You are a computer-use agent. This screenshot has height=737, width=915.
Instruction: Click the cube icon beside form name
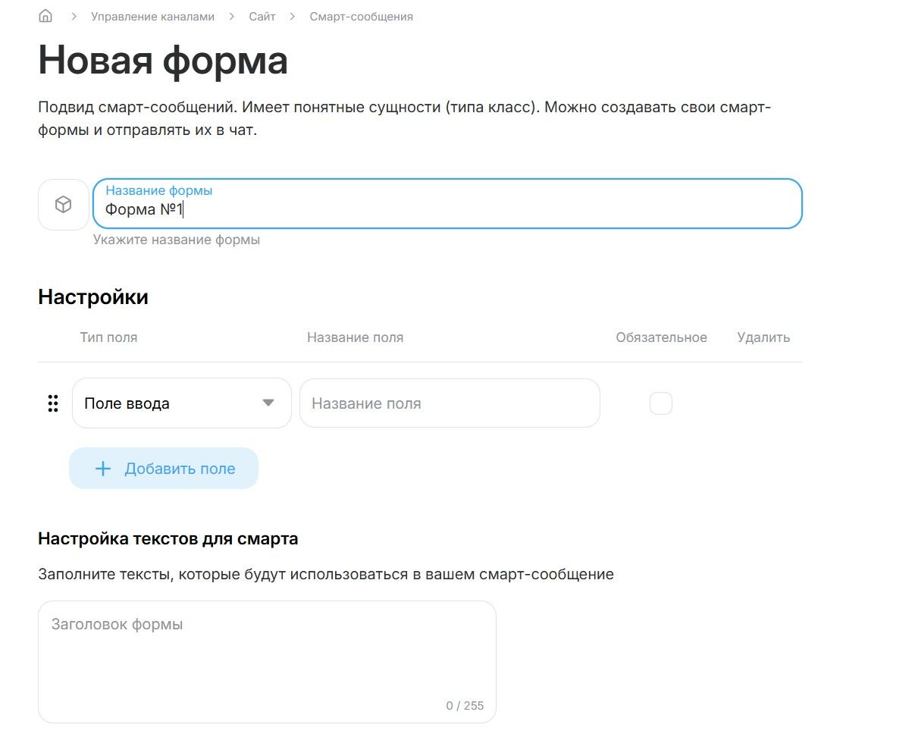tap(64, 205)
